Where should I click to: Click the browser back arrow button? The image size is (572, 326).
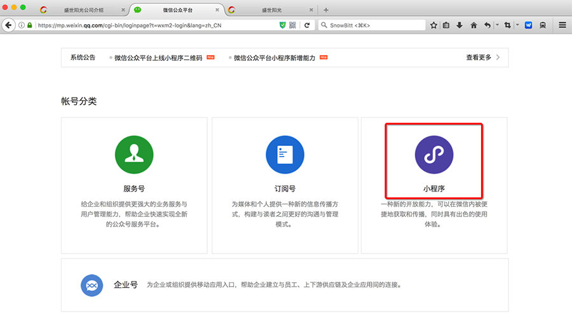pyautogui.click(x=8, y=25)
